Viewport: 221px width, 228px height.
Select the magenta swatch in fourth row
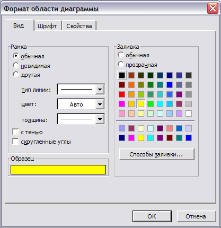click(122, 104)
